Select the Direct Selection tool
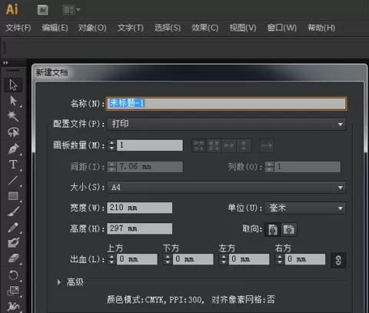This screenshot has height=313, width=369. click(13, 101)
